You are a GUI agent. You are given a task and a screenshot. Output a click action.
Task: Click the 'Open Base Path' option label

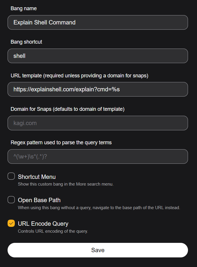point(39,200)
